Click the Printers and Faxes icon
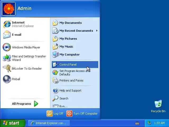 pos(55,80)
